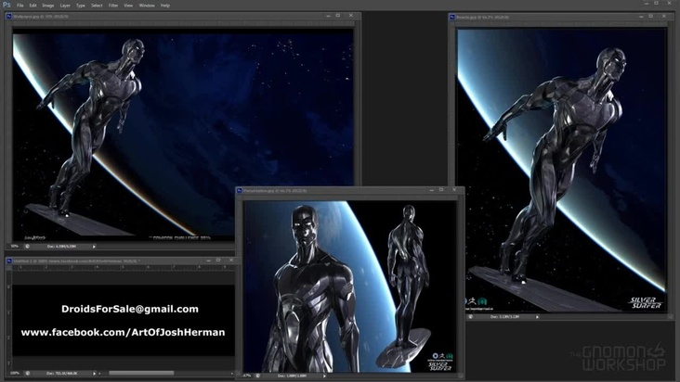Click the Presentation document title bar icon

point(240,191)
